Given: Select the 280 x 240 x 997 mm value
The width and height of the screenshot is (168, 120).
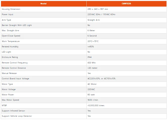Looking at the screenshot, I should (98, 9).
